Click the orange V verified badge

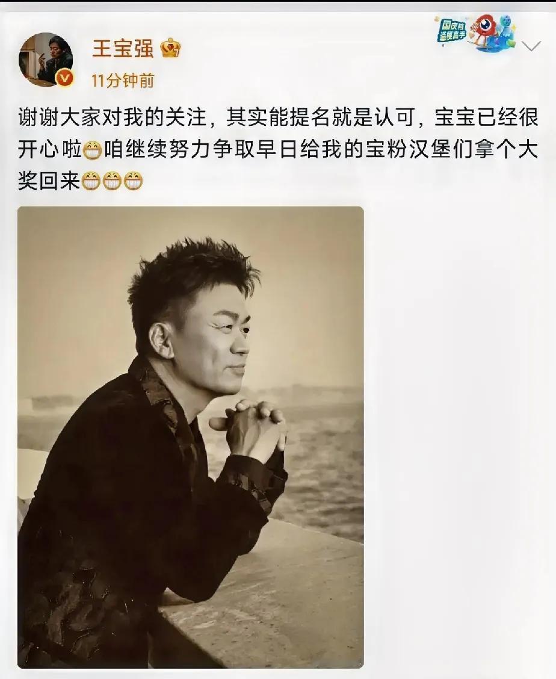click(x=66, y=78)
